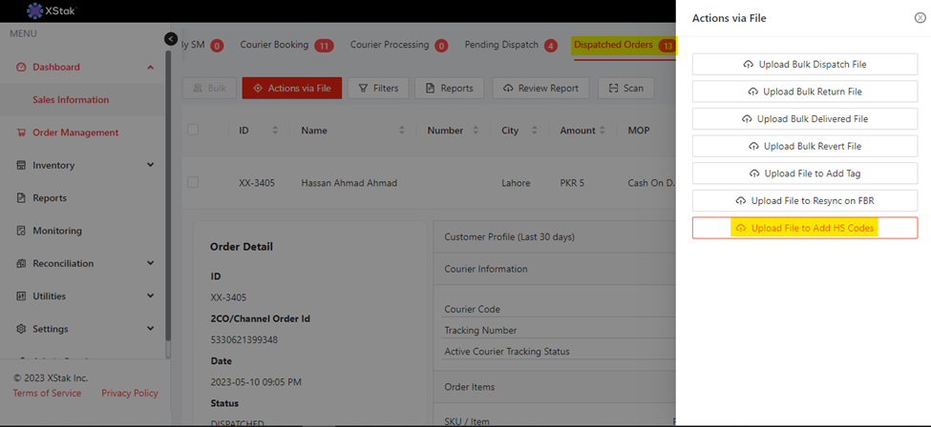Viewport: 931px width, 427px height.
Task: Click Upload Bulk Dispatch File button
Action: [x=804, y=64]
